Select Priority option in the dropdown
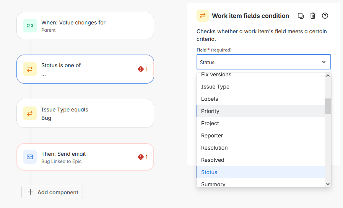Image resolution: width=343 pixels, height=208 pixels. click(x=260, y=111)
